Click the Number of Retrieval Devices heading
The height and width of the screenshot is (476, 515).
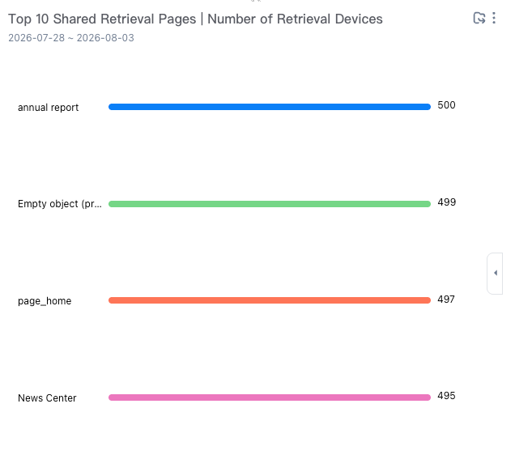pos(295,19)
